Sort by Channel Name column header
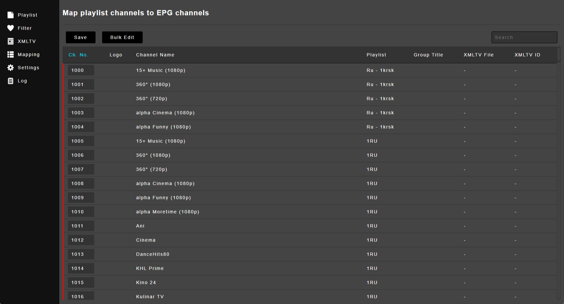This screenshot has height=304, width=564. pos(155,55)
